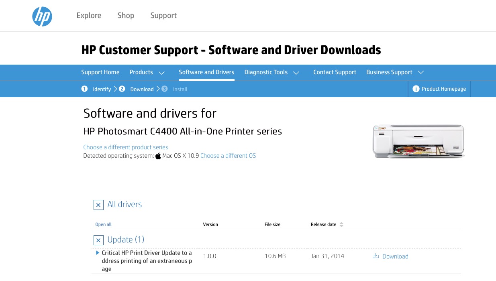Select Software and Drivers tab
This screenshot has height=281, width=496.
point(206,72)
